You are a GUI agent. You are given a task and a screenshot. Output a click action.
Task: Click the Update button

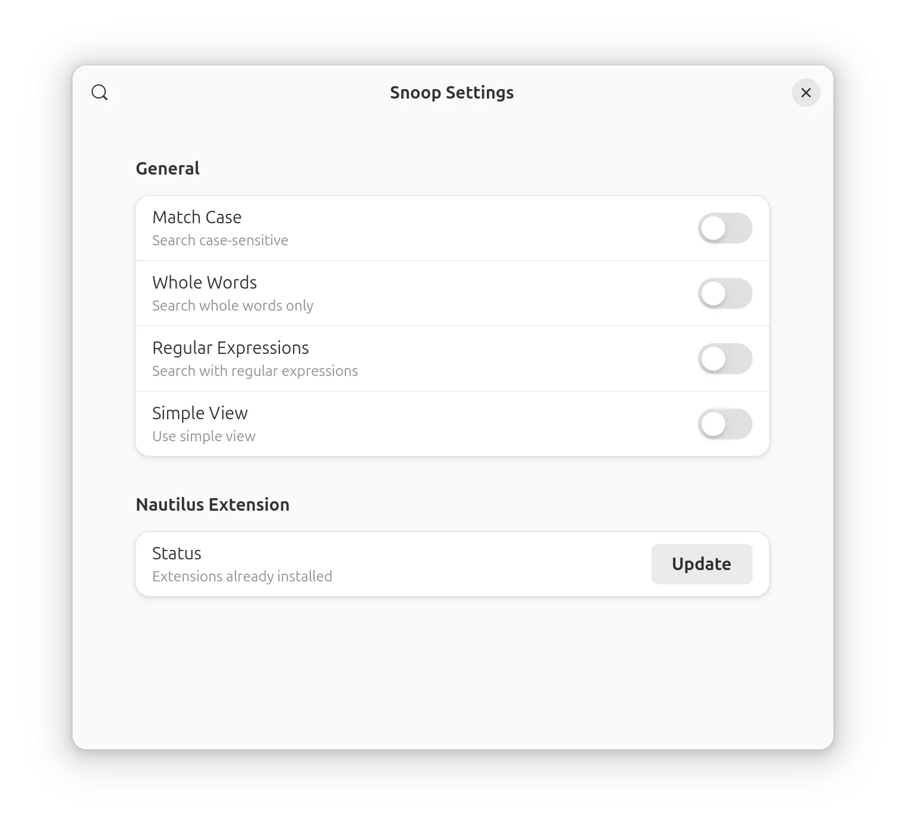(x=701, y=564)
